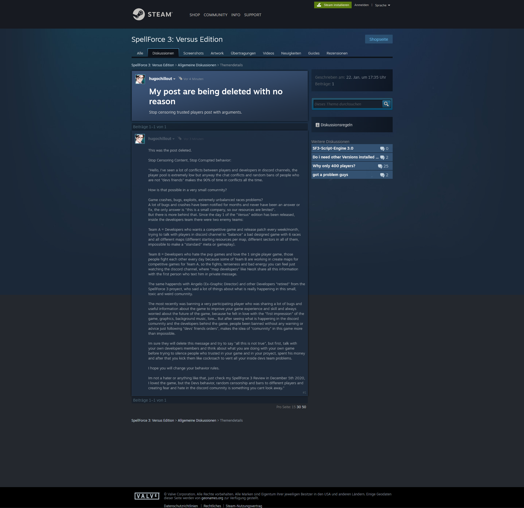Click the download icon on Steam installieren
This screenshot has height=508, width=524.
[319, 5]
